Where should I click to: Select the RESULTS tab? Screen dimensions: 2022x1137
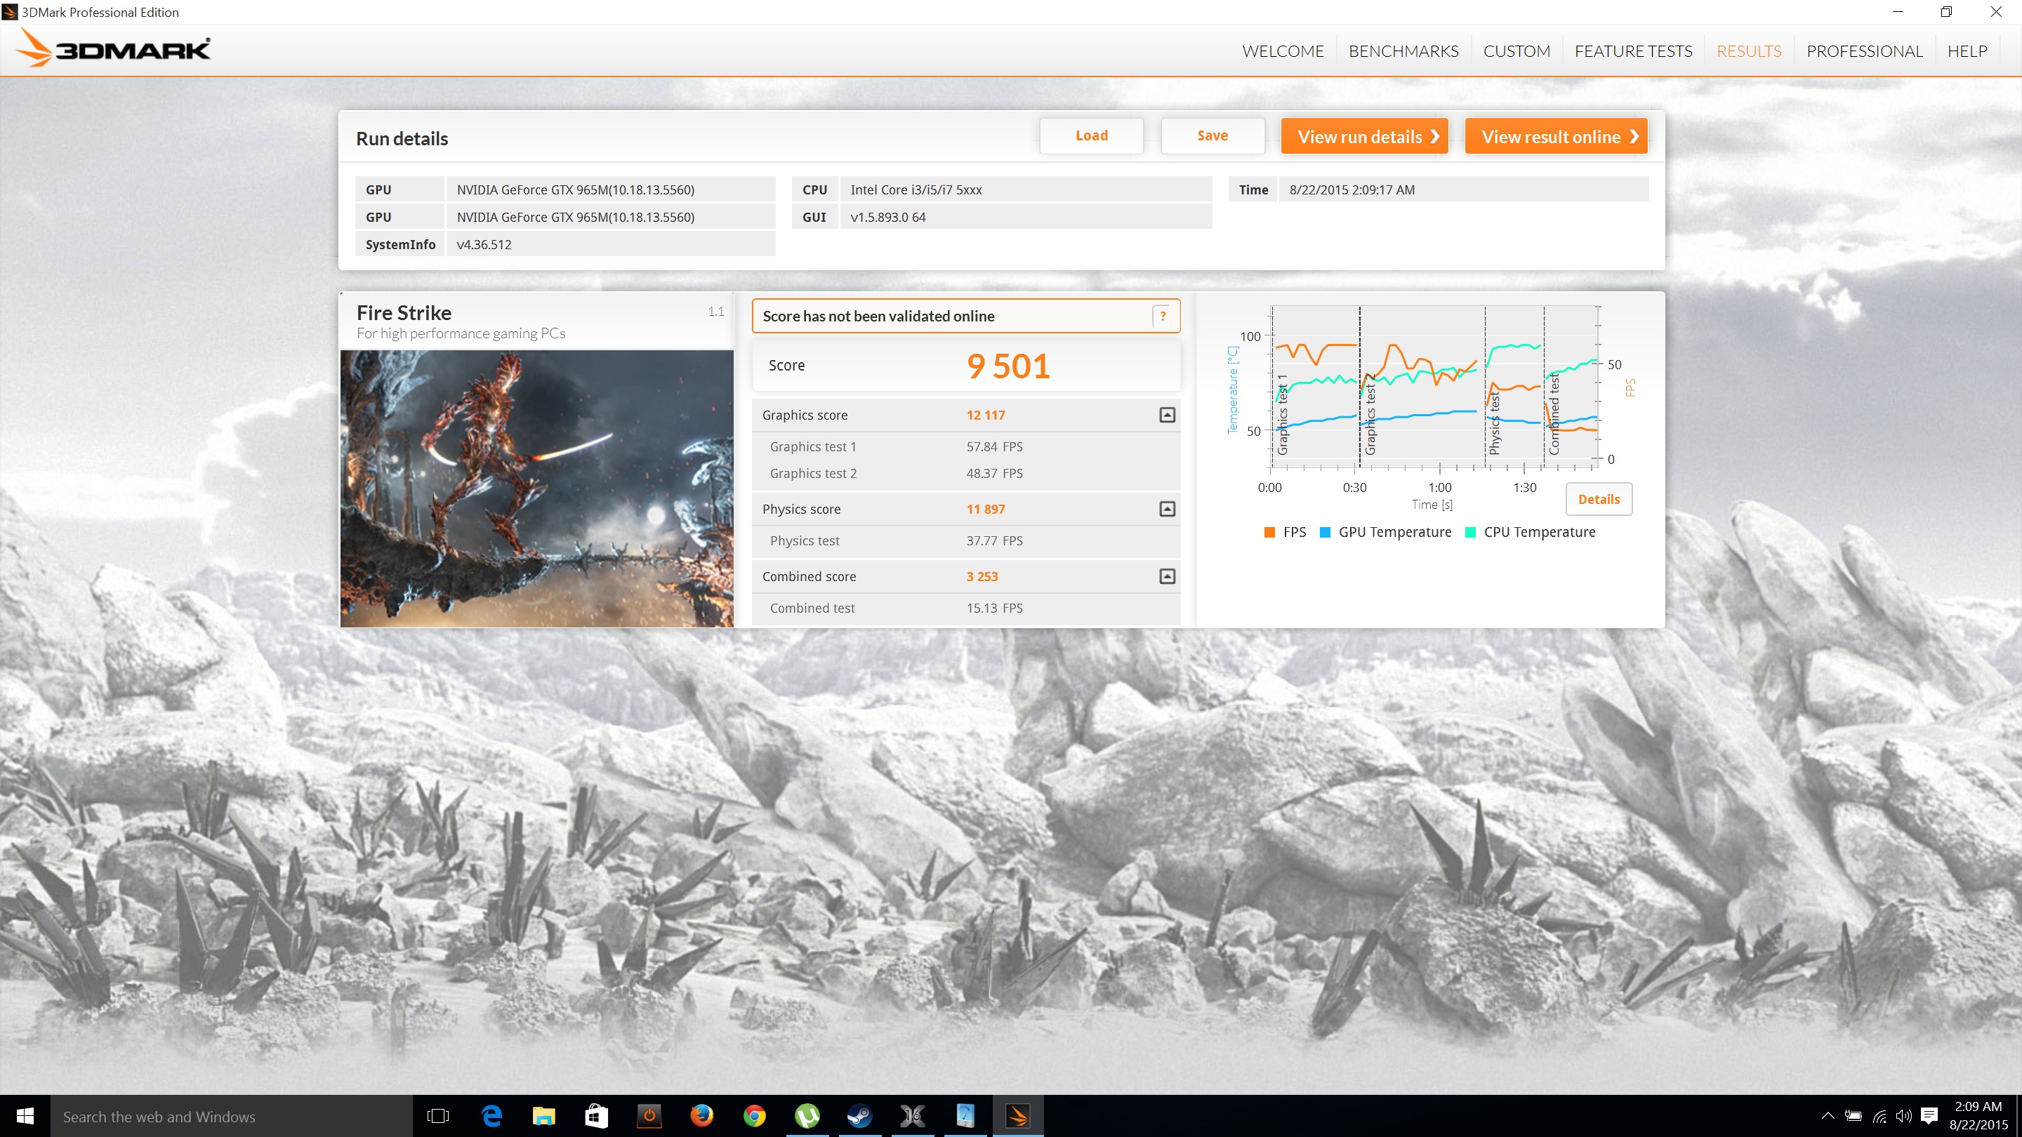[x=1749, y=51]
